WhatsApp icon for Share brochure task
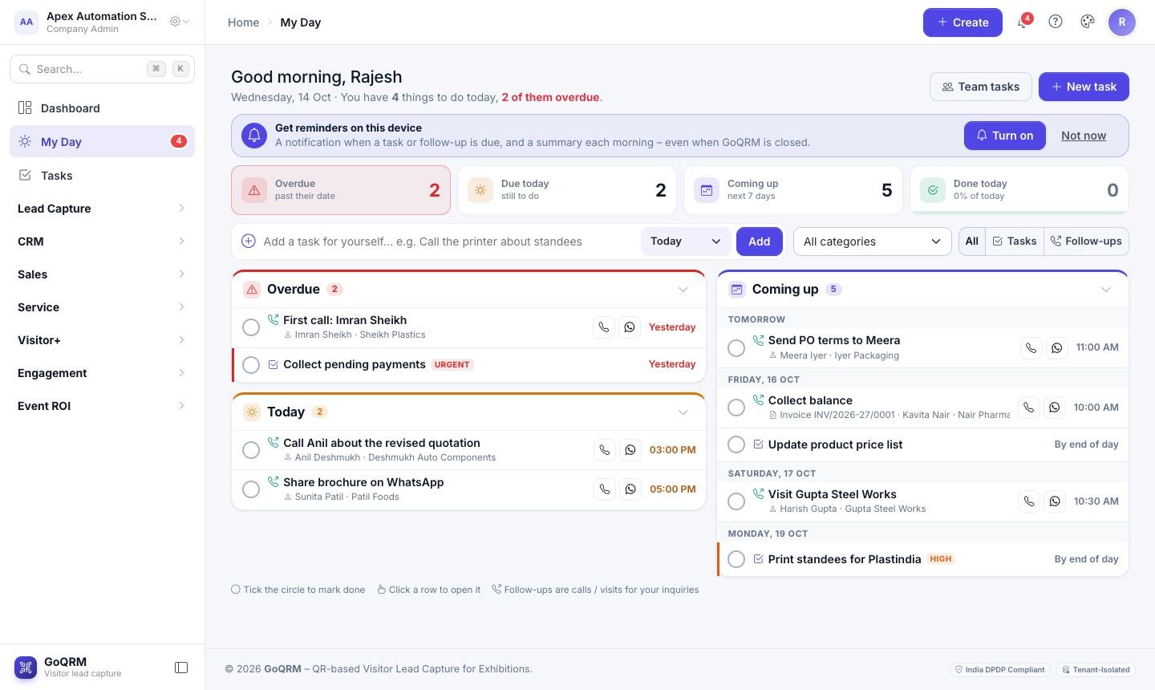Screen dimensions: 1155x690 [630, 489]
